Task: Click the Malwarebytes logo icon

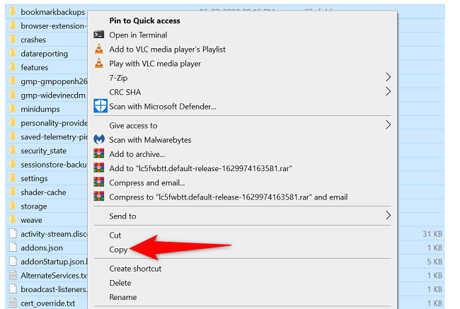Action: pos(100,140)
